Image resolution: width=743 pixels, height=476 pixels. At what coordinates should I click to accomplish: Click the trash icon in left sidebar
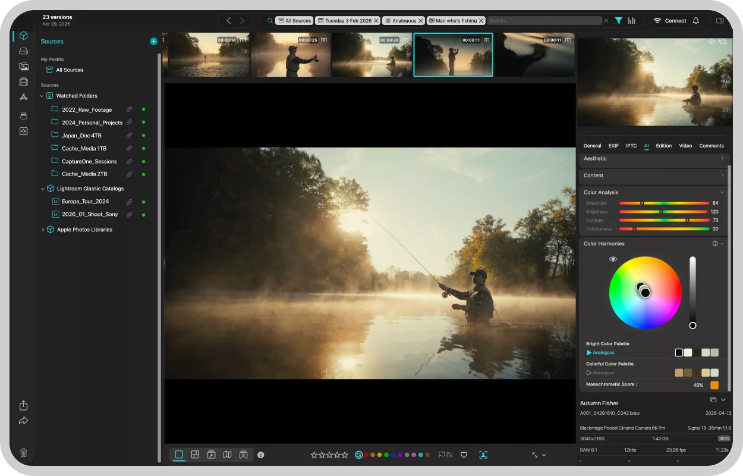[24, 453]
